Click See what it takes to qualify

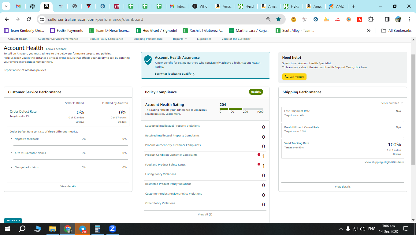coord(175,74)
